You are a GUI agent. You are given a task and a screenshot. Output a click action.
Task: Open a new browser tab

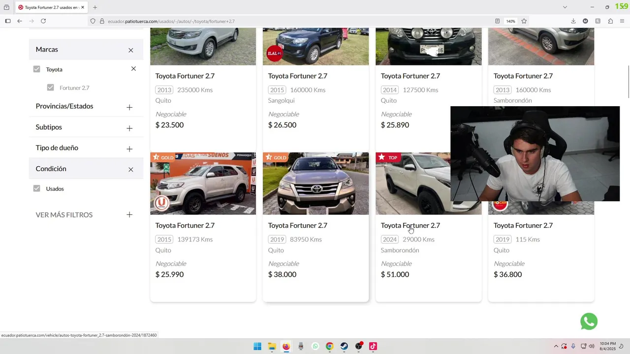point(95,7)
